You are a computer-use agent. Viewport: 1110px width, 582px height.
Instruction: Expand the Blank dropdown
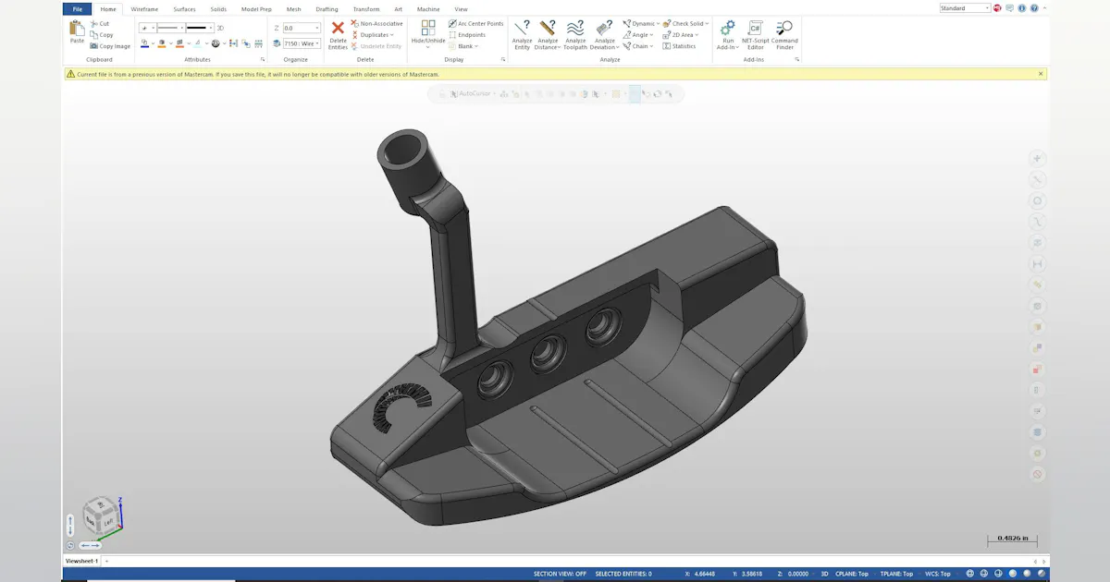click(476, 46)
